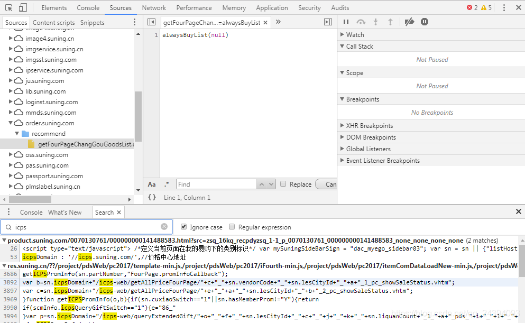
Task: Enable the Regular expression checkbox
Action: 232,227
